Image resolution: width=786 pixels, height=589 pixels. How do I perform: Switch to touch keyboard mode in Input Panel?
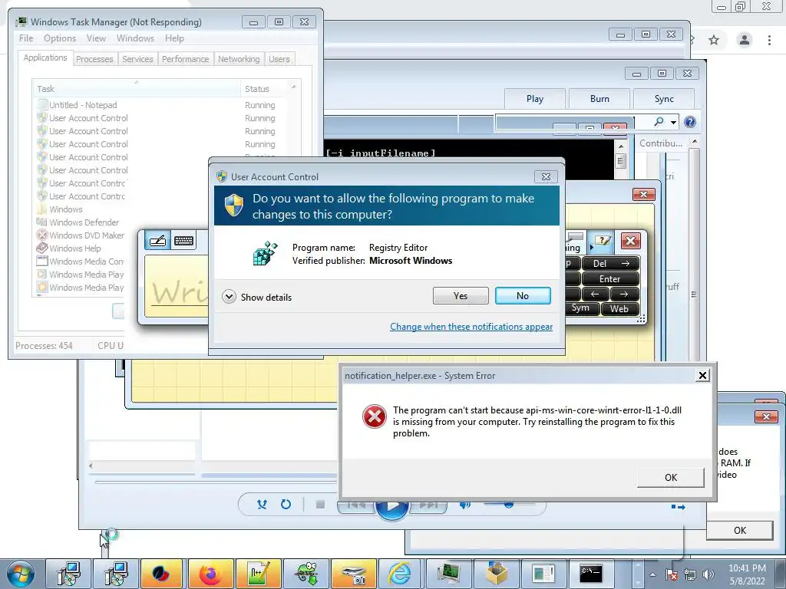coord(183,240)
